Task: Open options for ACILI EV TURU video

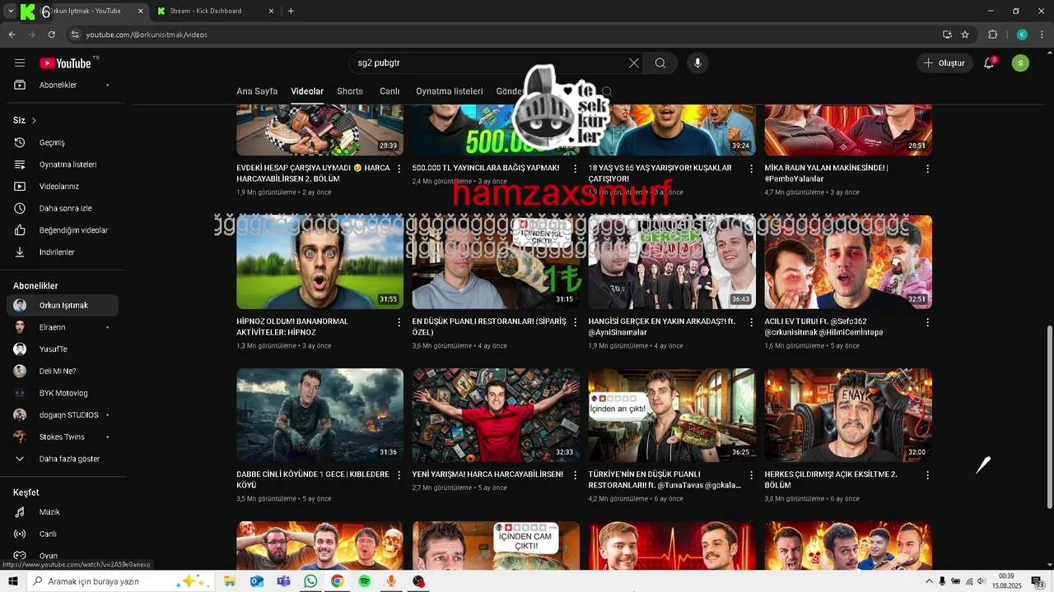Action: [x=927, y=322]
